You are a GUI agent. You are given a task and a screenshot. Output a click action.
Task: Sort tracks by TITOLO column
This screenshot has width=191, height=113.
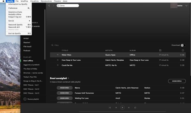(x=65, y=50)
